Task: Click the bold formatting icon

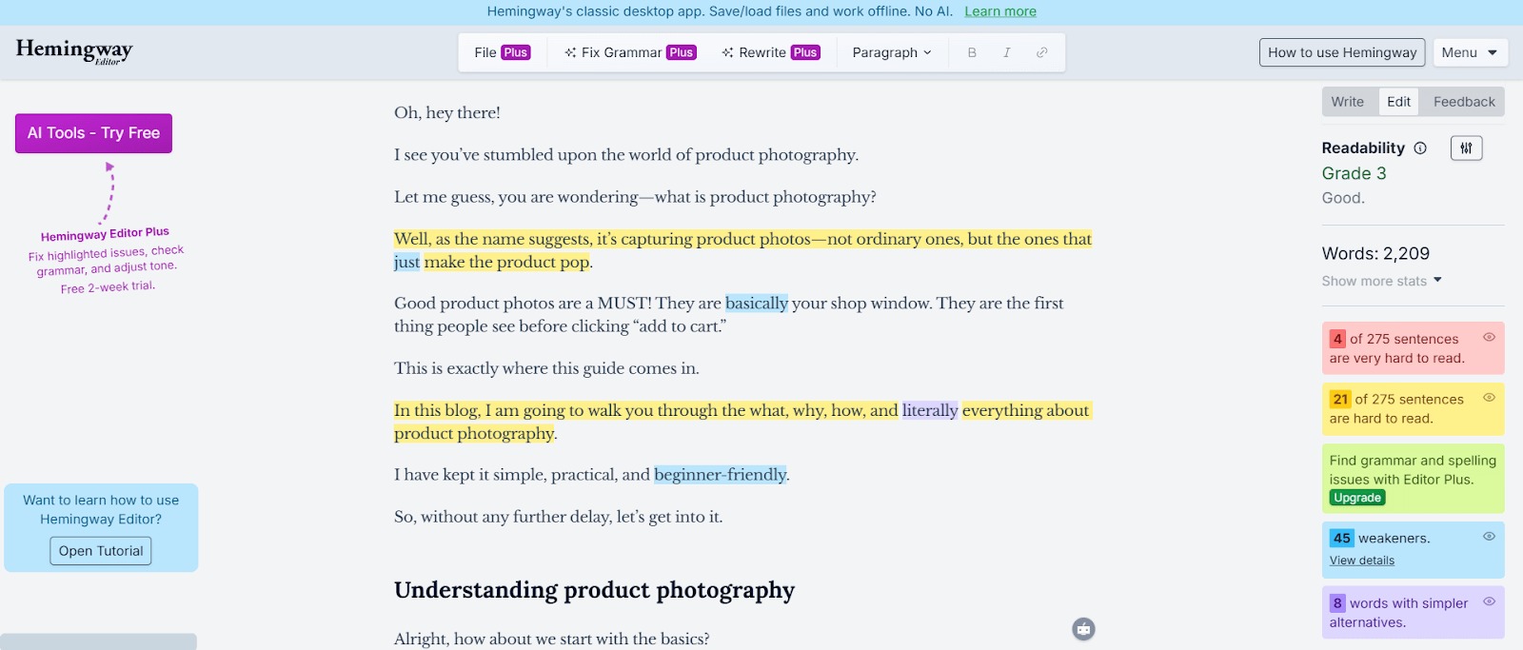Action: coord(972,52)
